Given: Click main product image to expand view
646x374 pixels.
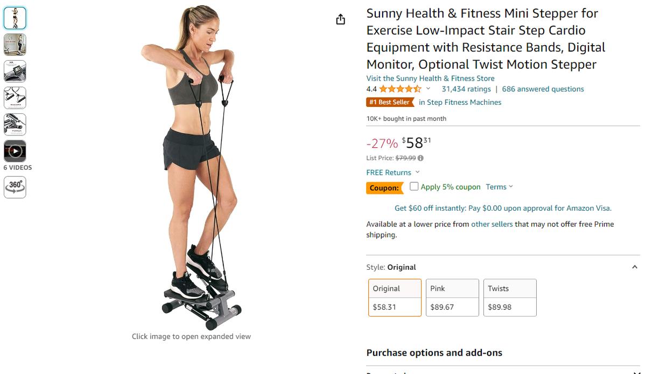Looking at the screenshot, I should [191, 167].
